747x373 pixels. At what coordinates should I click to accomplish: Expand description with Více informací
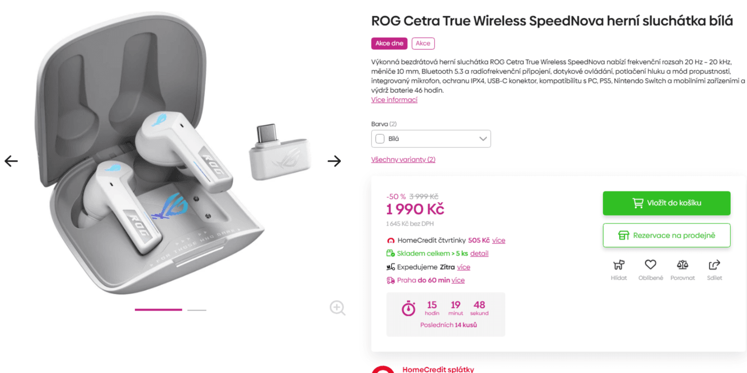394,100
